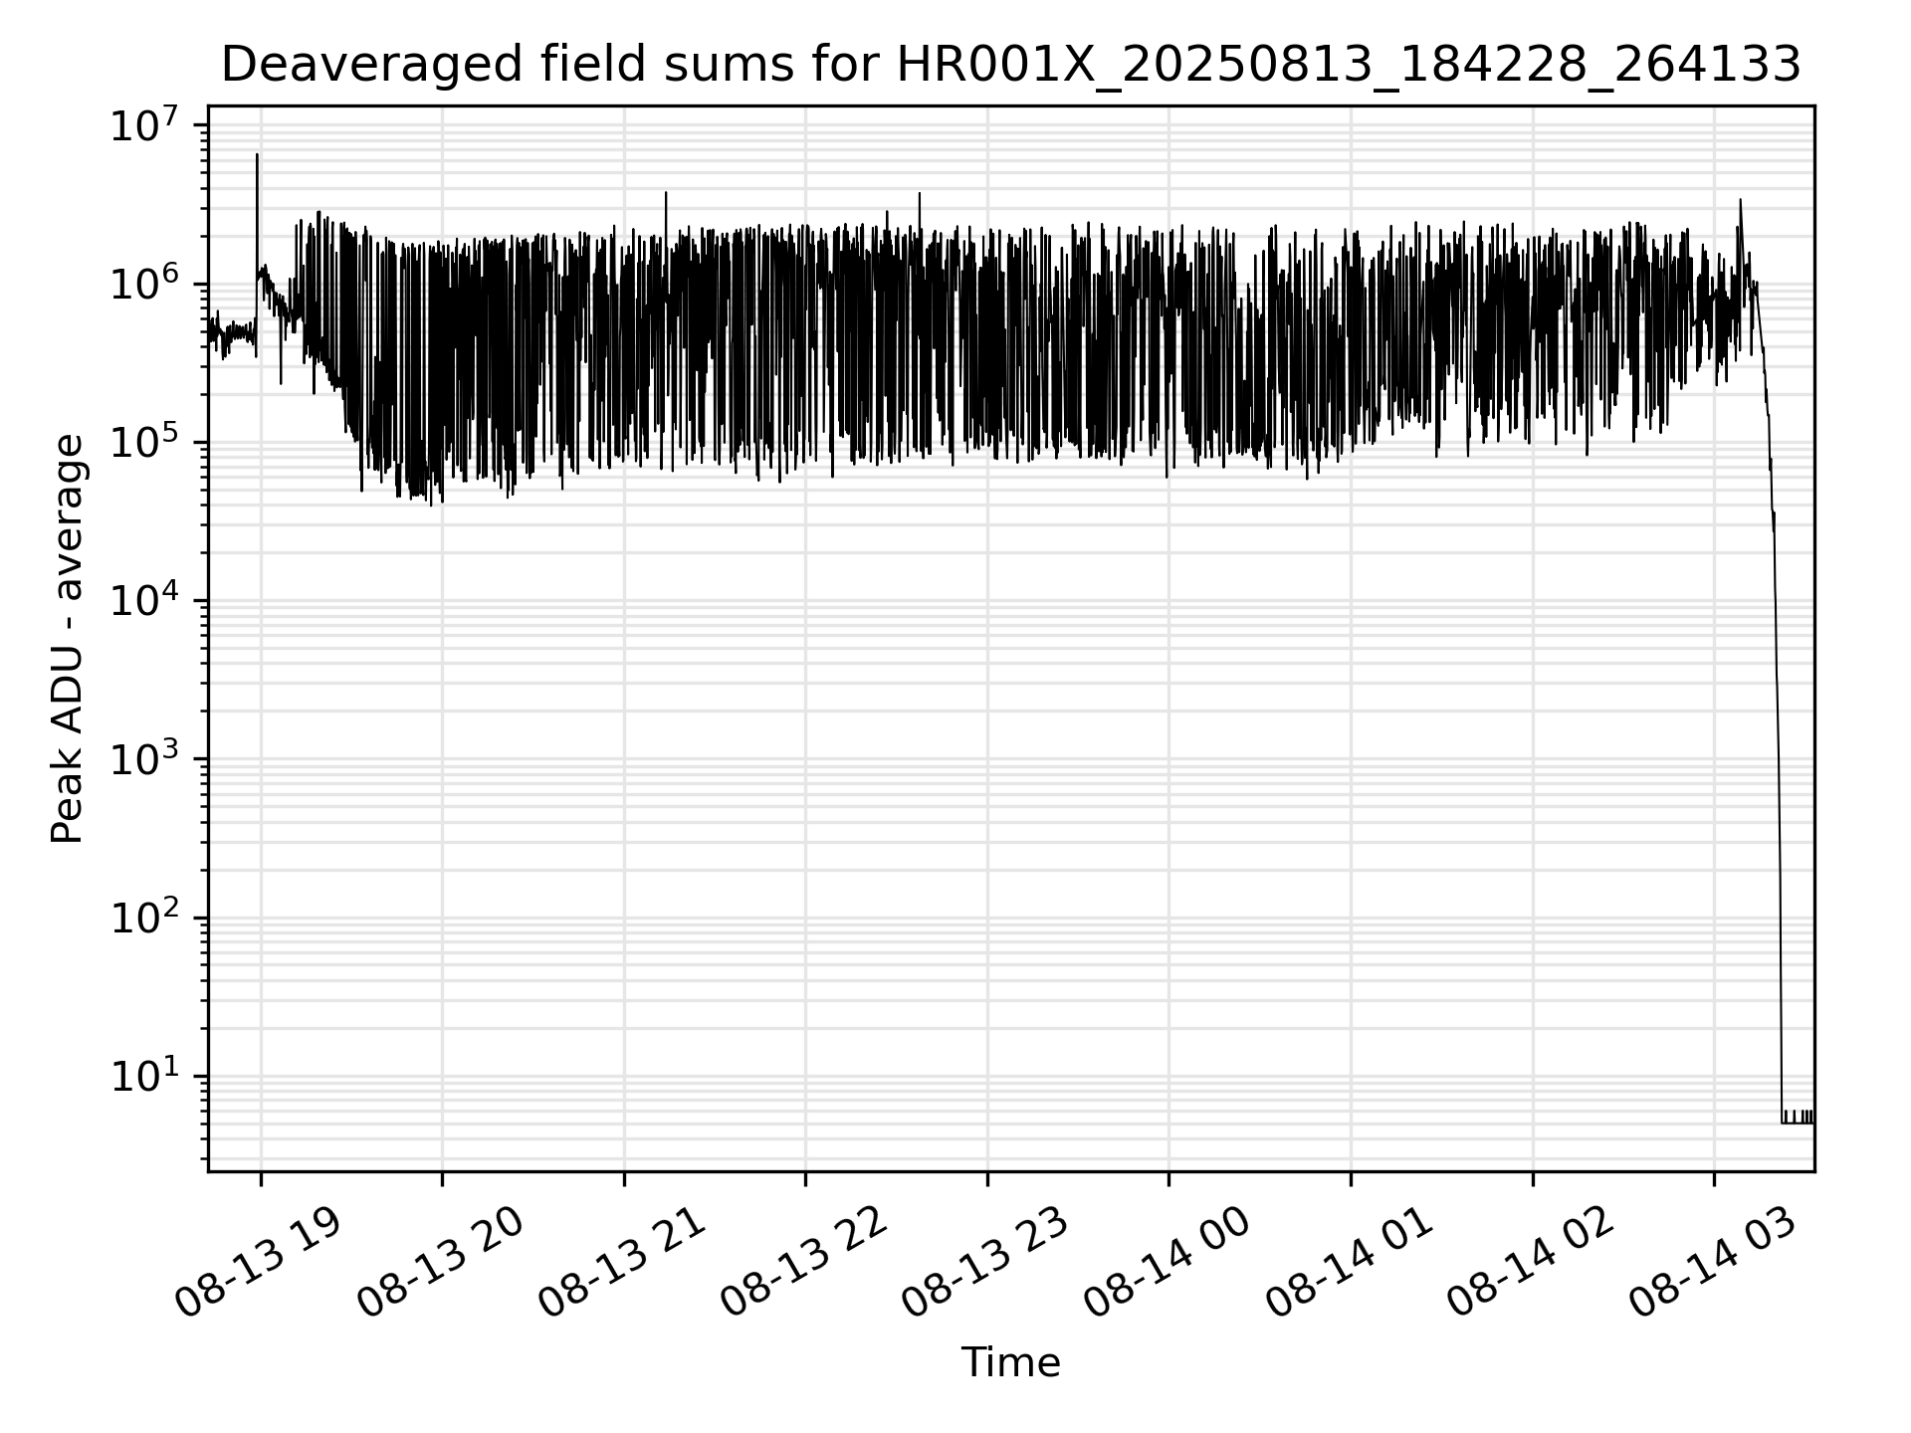Click the x tick label '08-13 21'
This screenshot has width=1911, height=1433.
pos(621,1263)
